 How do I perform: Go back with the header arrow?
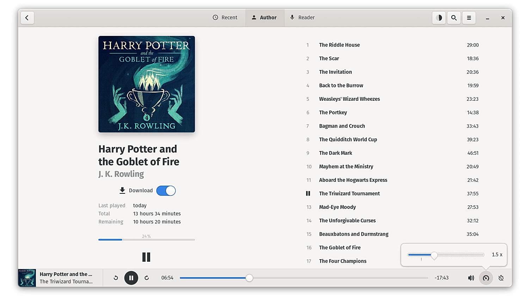(27, 18)
